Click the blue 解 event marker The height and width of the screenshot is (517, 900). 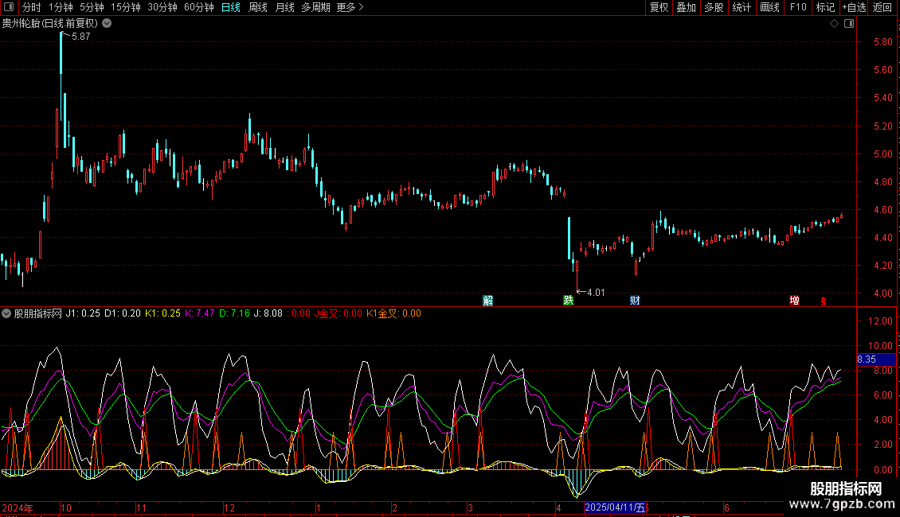click(x=488, y=301)
